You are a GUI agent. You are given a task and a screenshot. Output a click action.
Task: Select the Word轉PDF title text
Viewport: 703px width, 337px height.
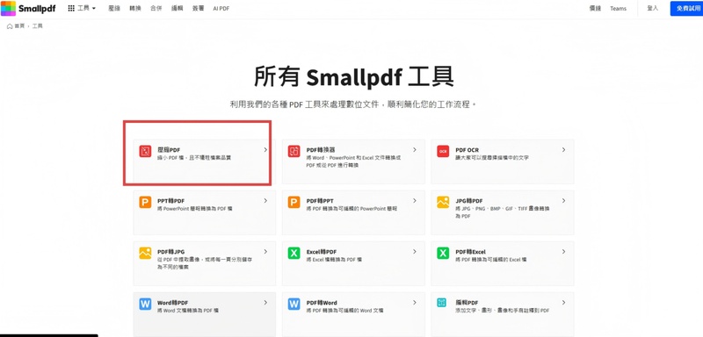tap(172, 303)
